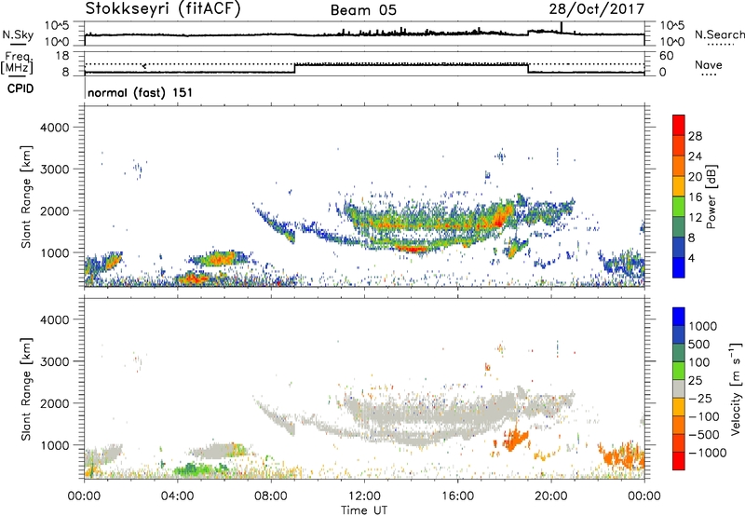Click the date '28/Oct/2017'
Viewport: 745px width, 516px height.
click(x=597, y=9)
